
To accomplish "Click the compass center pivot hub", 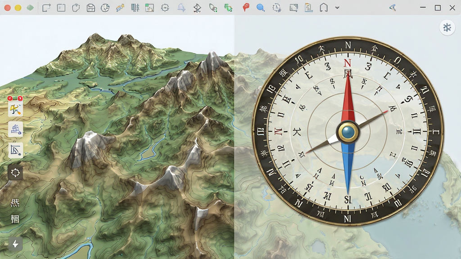I will 348,132.
